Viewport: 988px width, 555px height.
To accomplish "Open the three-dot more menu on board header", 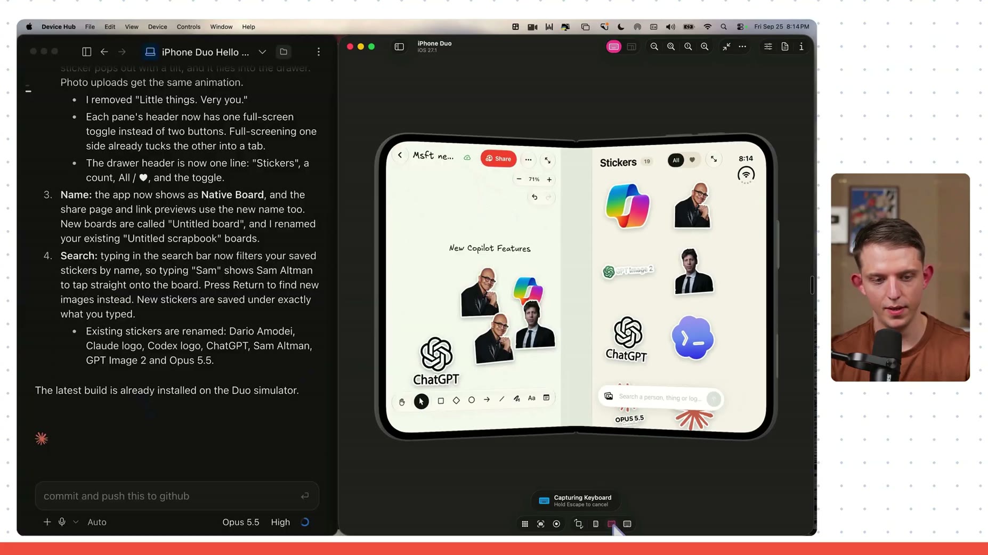I will point(528,159).
